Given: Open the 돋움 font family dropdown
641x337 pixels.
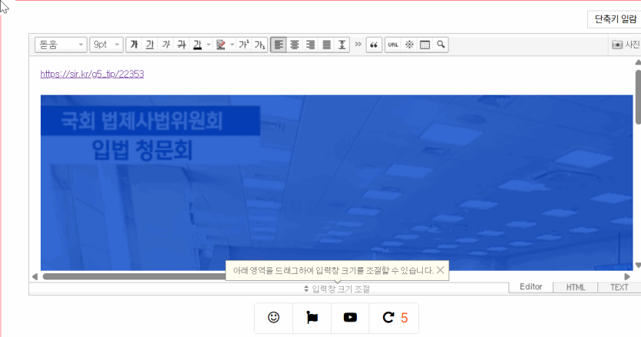Looking at the screenshot, I should [61, 45].
